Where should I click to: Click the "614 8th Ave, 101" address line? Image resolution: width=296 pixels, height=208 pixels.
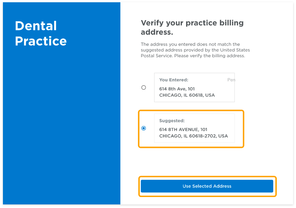click(x=177, y=89)
